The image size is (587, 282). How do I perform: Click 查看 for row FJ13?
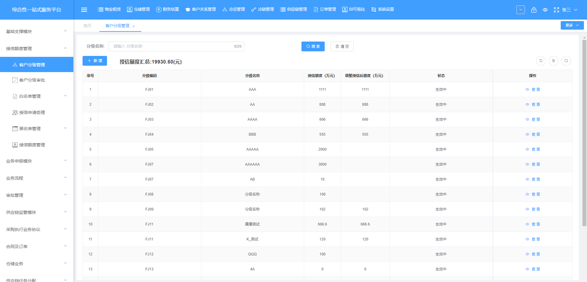[x=533, y=269]
